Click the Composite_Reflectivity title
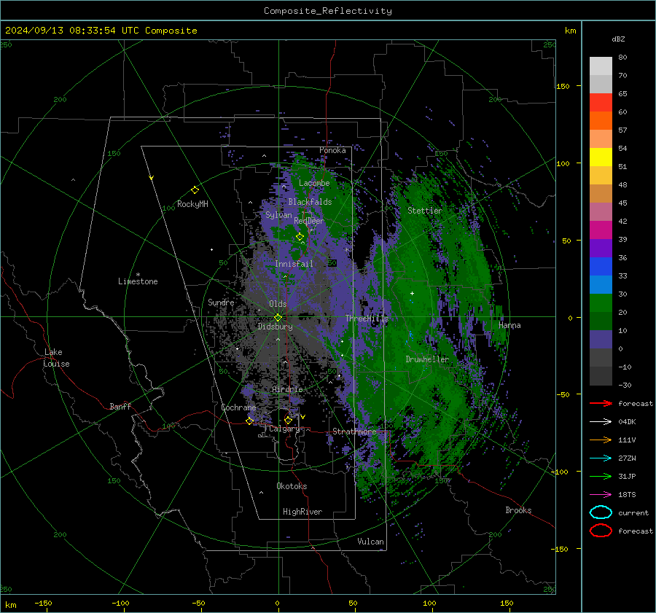Image resolution: width=656 pixels, height=613 pixels. (x=328, y=11)
